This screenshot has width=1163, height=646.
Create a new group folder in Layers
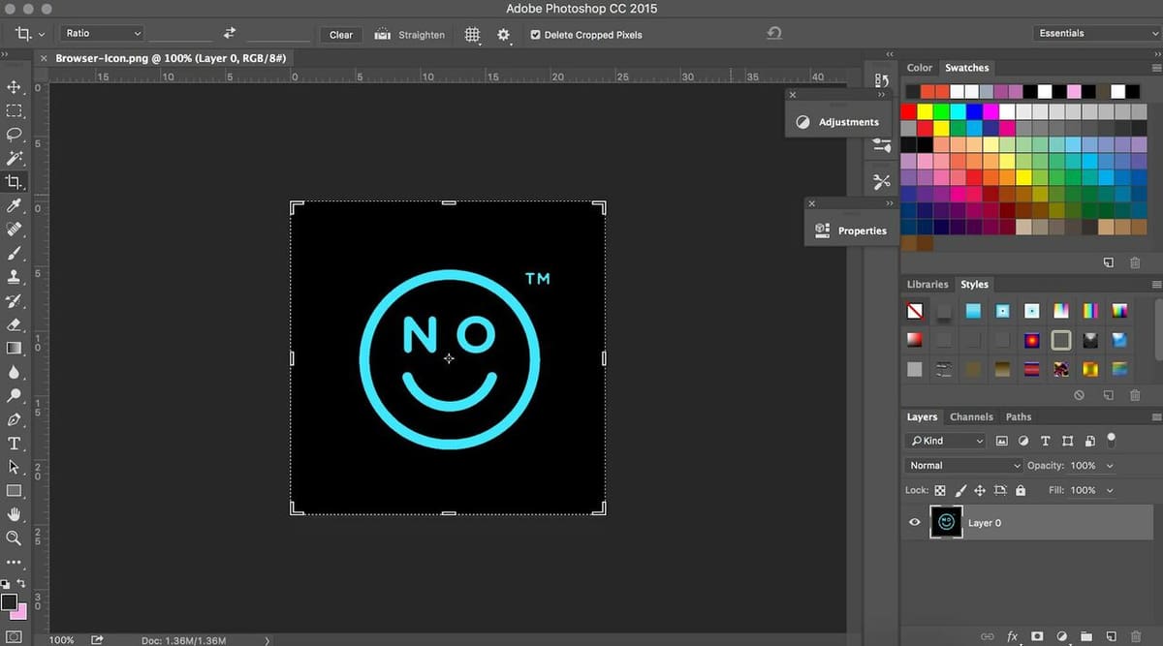pos(1086,636)
